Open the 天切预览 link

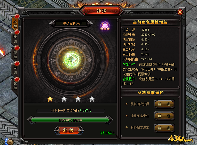(x=107, y=133)
